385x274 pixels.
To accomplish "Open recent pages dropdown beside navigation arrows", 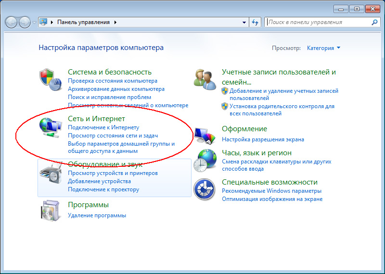I will tap(34, 23).
